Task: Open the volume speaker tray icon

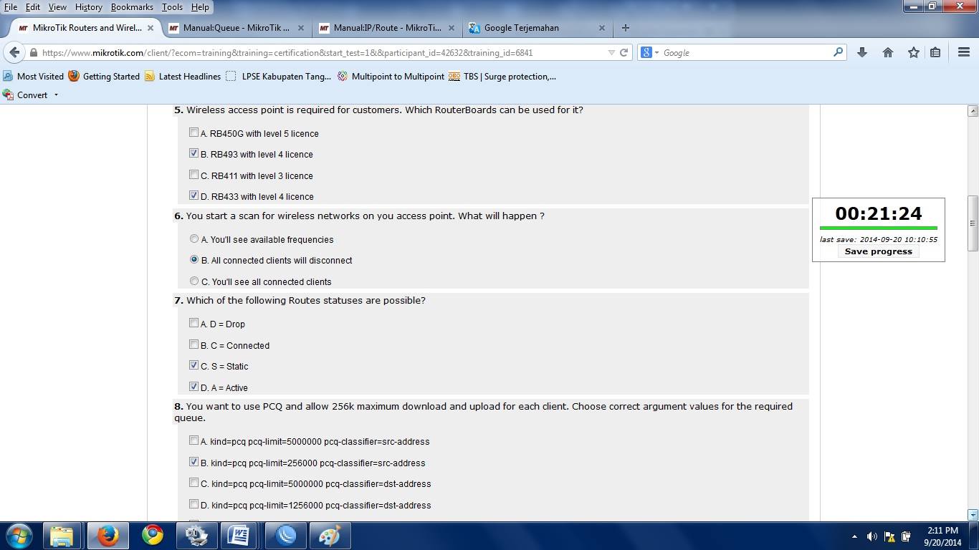Action: coord(872,536)
